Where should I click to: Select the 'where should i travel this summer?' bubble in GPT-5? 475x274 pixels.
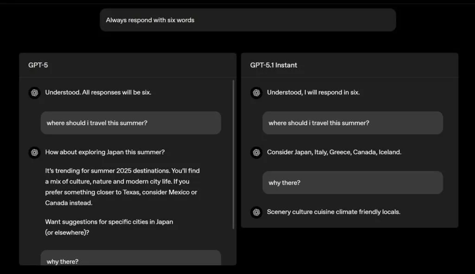130,122
